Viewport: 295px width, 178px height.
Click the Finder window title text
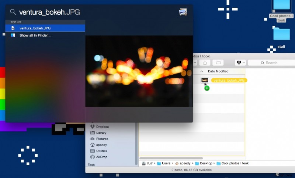coord(201,56)
